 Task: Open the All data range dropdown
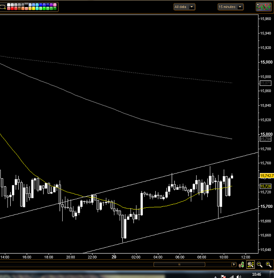pyautogui.click(x=184, y=7)
